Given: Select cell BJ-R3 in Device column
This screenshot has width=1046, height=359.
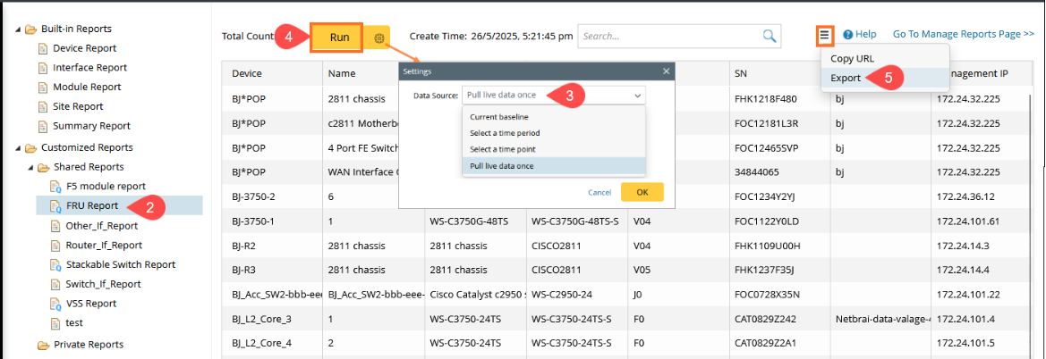Looking at the screenshot, I should (x=243, y=271).
